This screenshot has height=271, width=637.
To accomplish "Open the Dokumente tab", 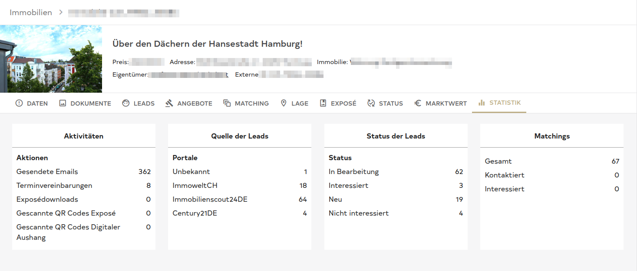I will tap(91, 103).
